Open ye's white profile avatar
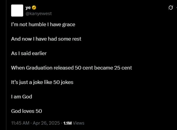The height and width of the screenshot is (130, 177). click(17, 11)
